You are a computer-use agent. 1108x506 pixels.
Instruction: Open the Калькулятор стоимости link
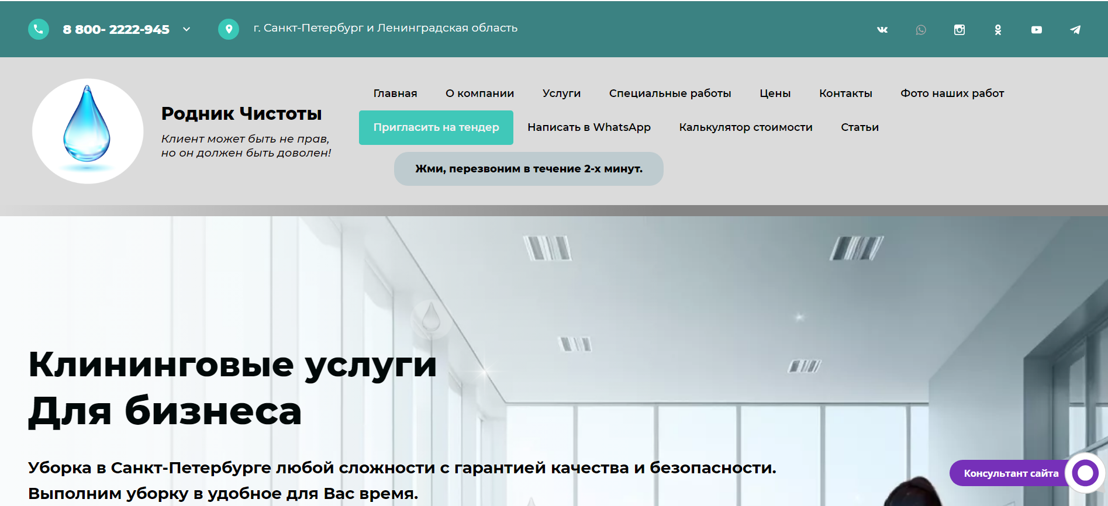[745, 127]
